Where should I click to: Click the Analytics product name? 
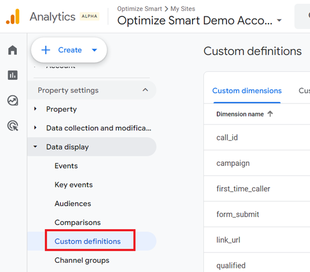point(52,17)
